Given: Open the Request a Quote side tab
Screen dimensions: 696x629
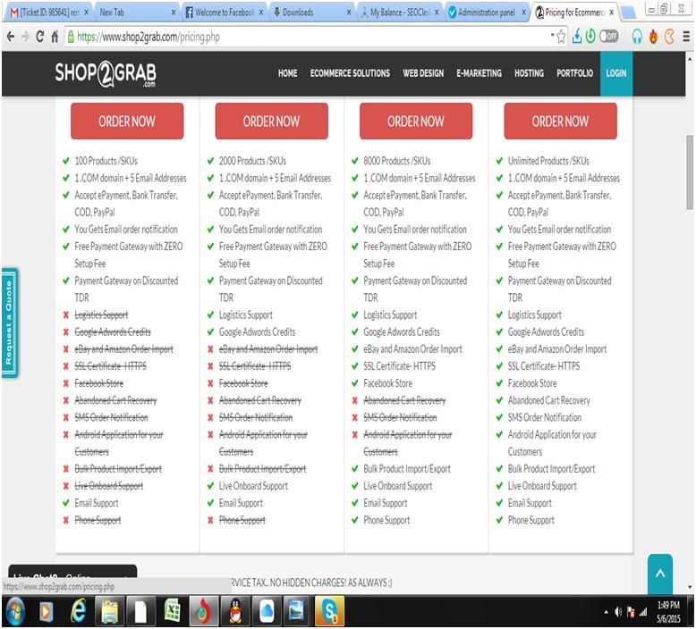Looking at the screenshot, I should (9, 323).
